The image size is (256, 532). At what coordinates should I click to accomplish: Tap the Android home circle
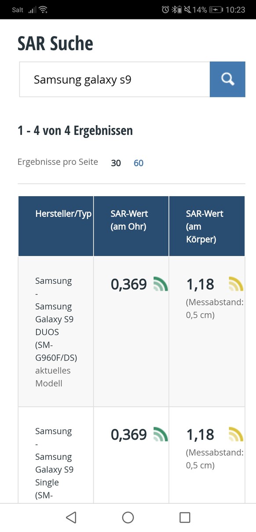128,517
